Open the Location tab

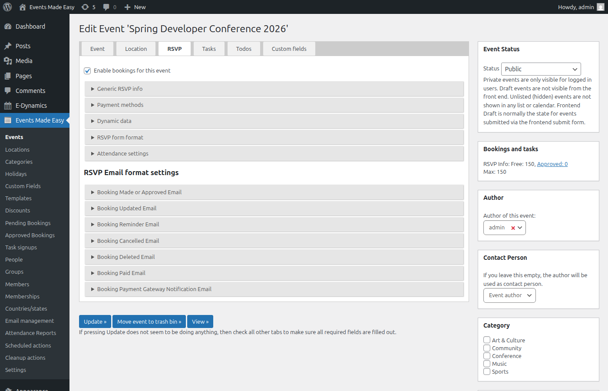(x=136, y=49)
